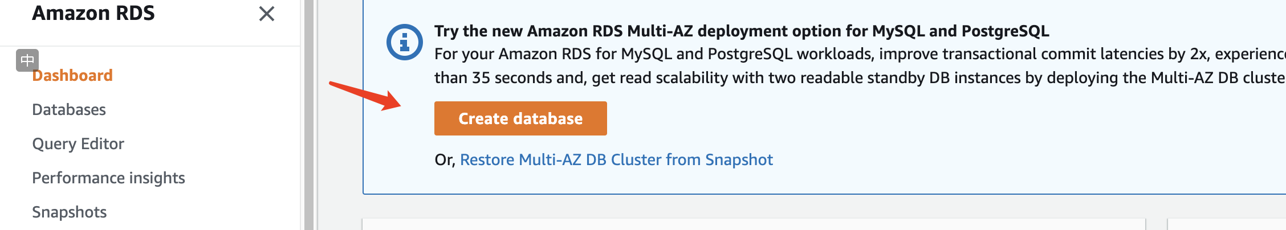Follow Restore Multi-AZ DB Cluster from Snapshot link
This screenshot has height=230, width=1286.
(616, 160)
